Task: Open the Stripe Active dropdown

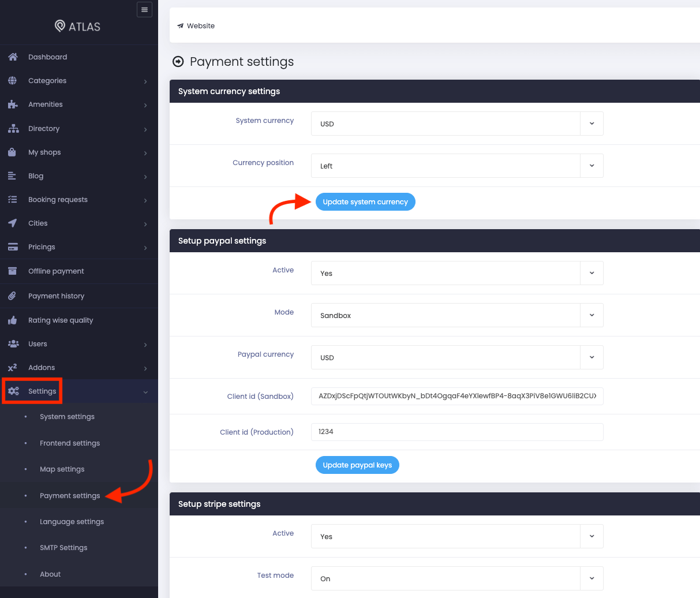Action: pos(457,536)
